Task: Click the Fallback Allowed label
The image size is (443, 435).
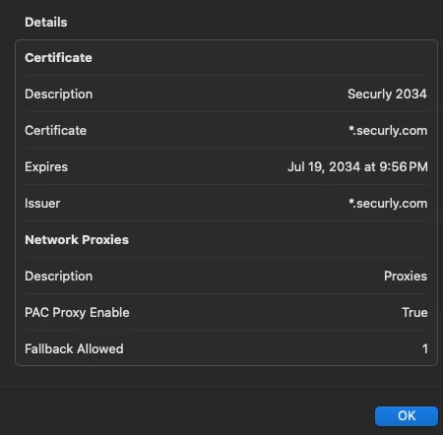Action: click(74, 349)
